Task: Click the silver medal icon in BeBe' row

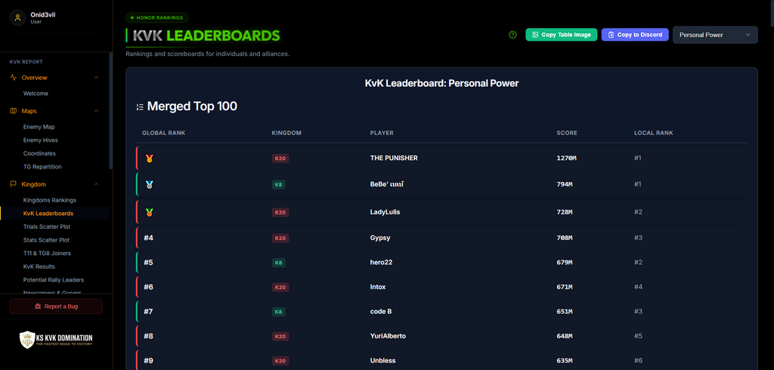Action: tap(149, 184)
